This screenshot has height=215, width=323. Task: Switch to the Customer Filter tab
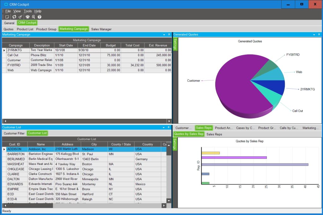(14, 133)
